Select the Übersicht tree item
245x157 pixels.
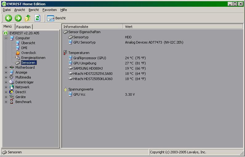click(28, 43)
